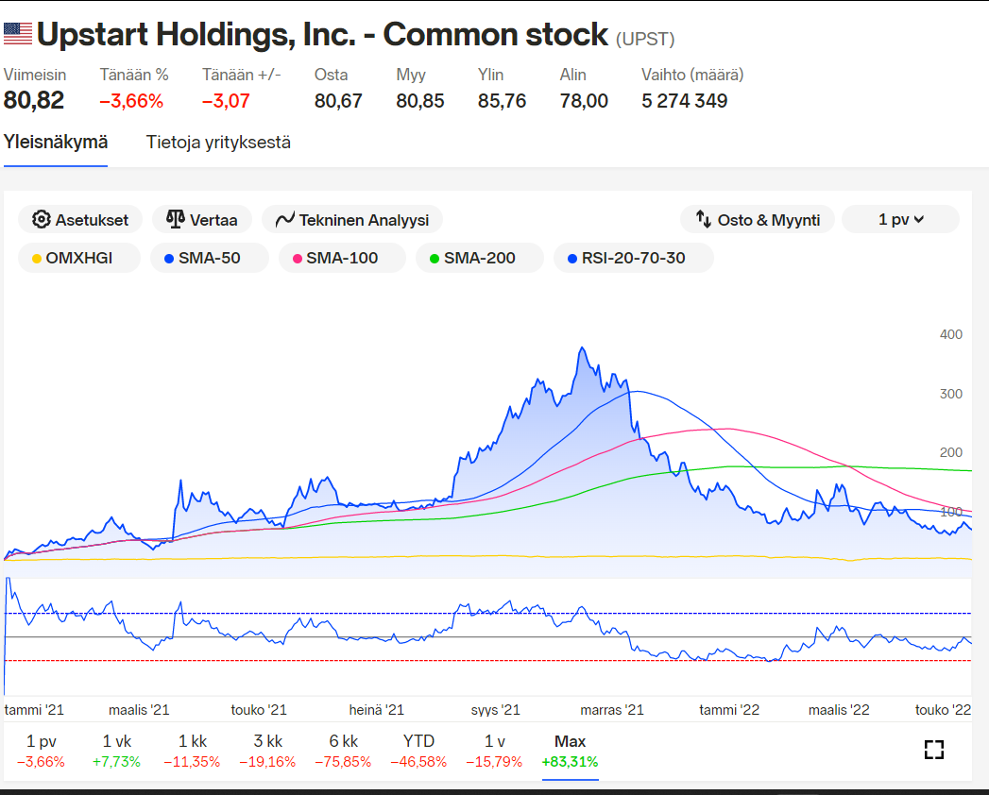Image resolution: width=989 pixels, height=795 pixels.
Task: Click the Asetukset button label
Action: point(92,220)
